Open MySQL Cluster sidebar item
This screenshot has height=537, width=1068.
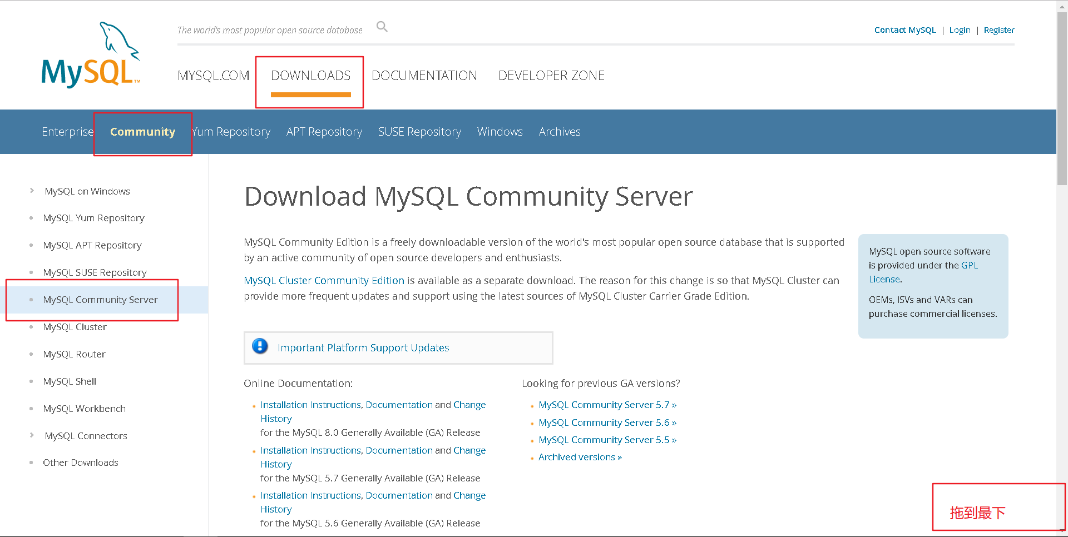pyautogui.click(x=75, y=327)
